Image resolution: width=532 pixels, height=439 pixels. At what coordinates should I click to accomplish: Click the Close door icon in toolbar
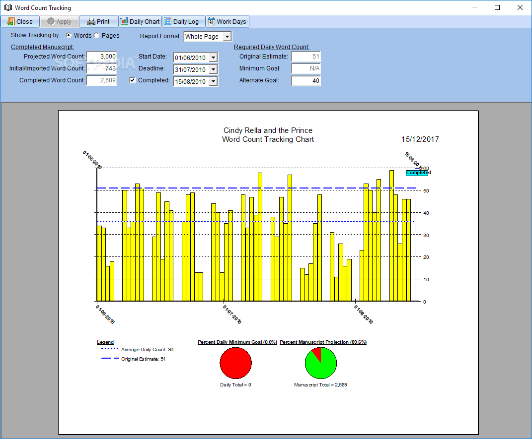click(11, 22)
